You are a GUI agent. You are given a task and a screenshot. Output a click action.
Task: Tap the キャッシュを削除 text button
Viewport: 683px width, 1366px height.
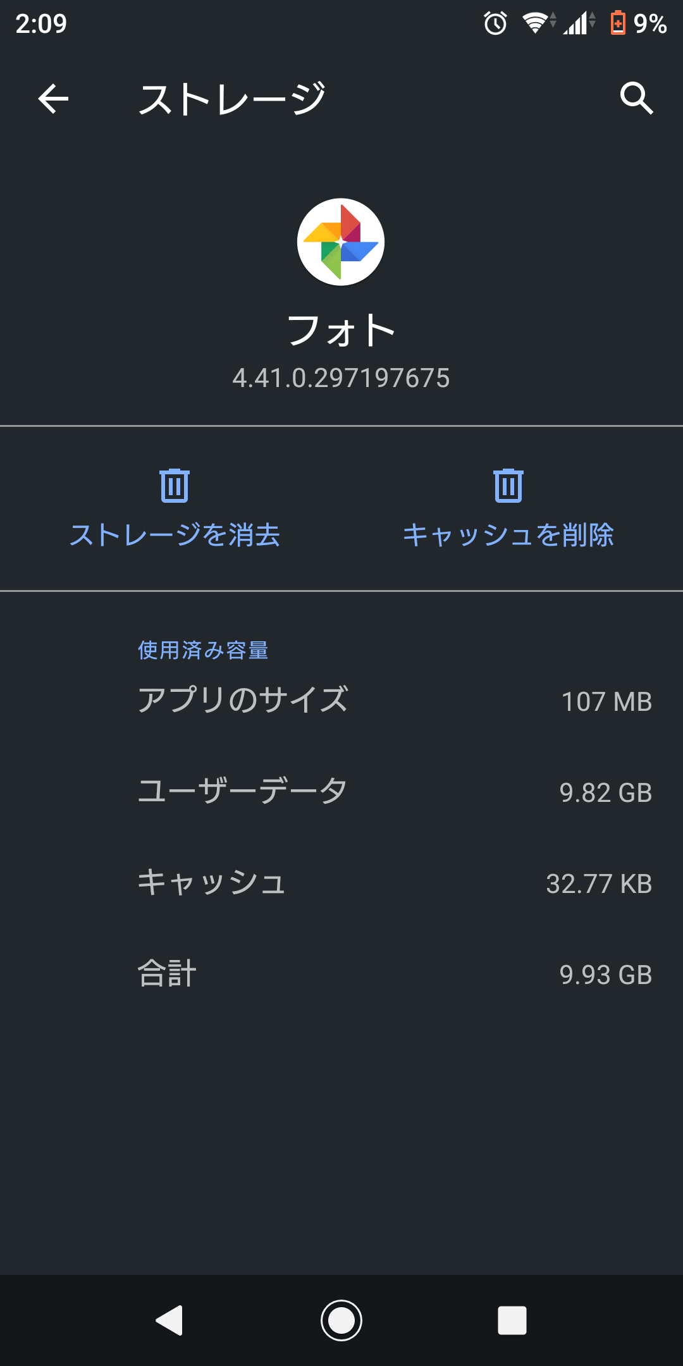[x=508, y=535]
